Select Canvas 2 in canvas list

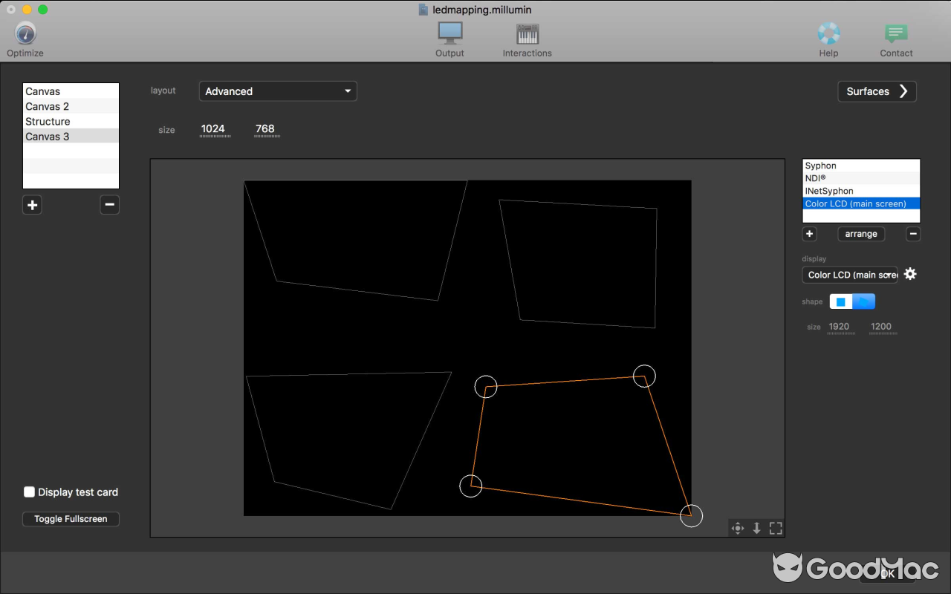click(48, 106)
